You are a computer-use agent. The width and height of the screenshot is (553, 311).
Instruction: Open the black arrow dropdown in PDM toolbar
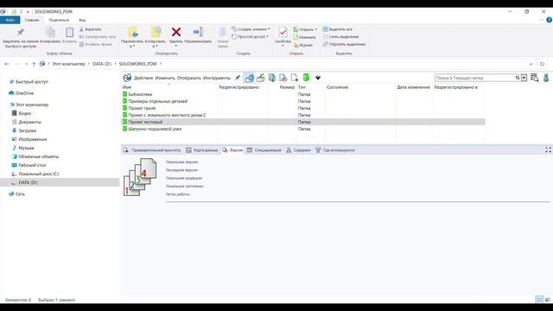point(318,78)
